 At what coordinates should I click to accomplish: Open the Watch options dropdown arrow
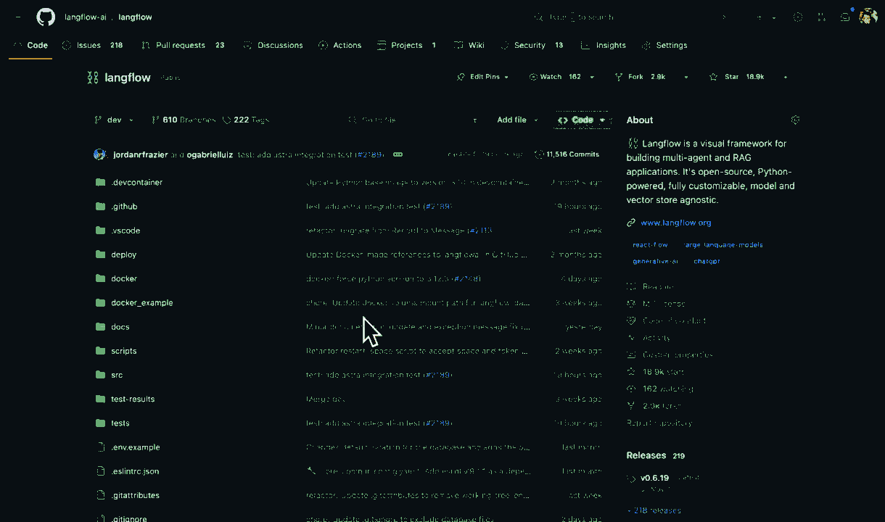tap(592, 77)
